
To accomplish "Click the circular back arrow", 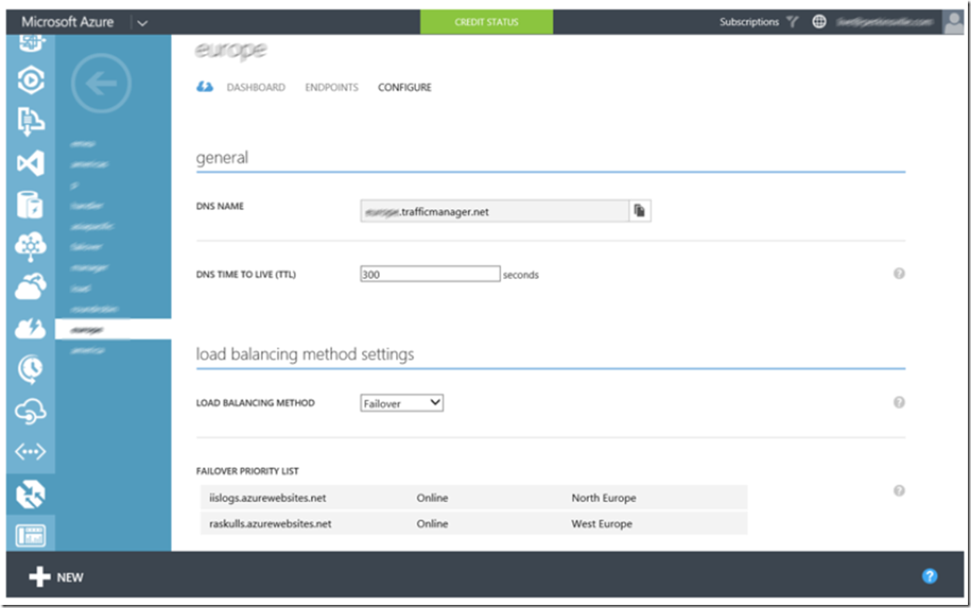I will pyautogui.click(x=101, y=84).
